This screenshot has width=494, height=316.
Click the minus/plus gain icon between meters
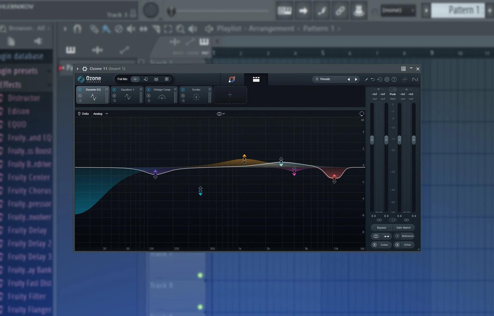point(393,220)
